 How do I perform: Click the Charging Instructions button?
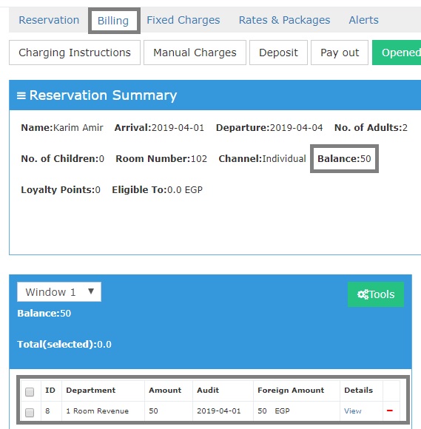75,53
